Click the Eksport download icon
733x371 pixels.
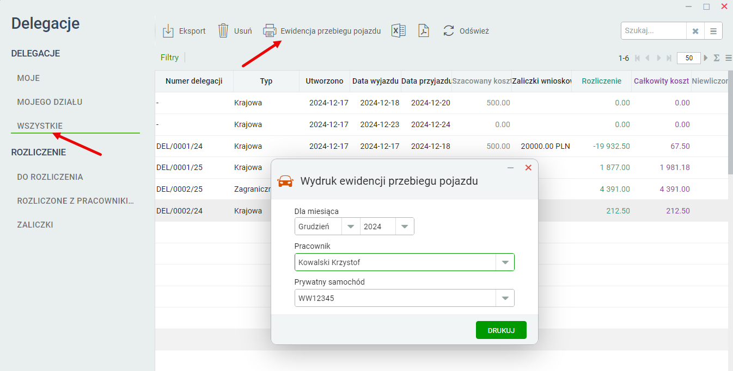point(168,31)
